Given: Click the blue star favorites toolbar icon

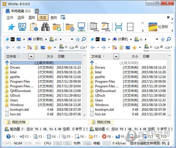Looking at the screenshot, I should pos(11,27).
